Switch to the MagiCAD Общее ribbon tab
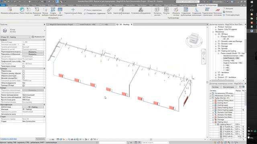 click(170, 5)
